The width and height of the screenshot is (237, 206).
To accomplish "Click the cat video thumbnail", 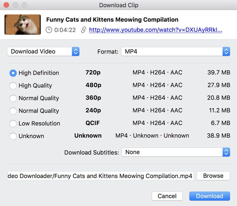I will tap(22, 24).
